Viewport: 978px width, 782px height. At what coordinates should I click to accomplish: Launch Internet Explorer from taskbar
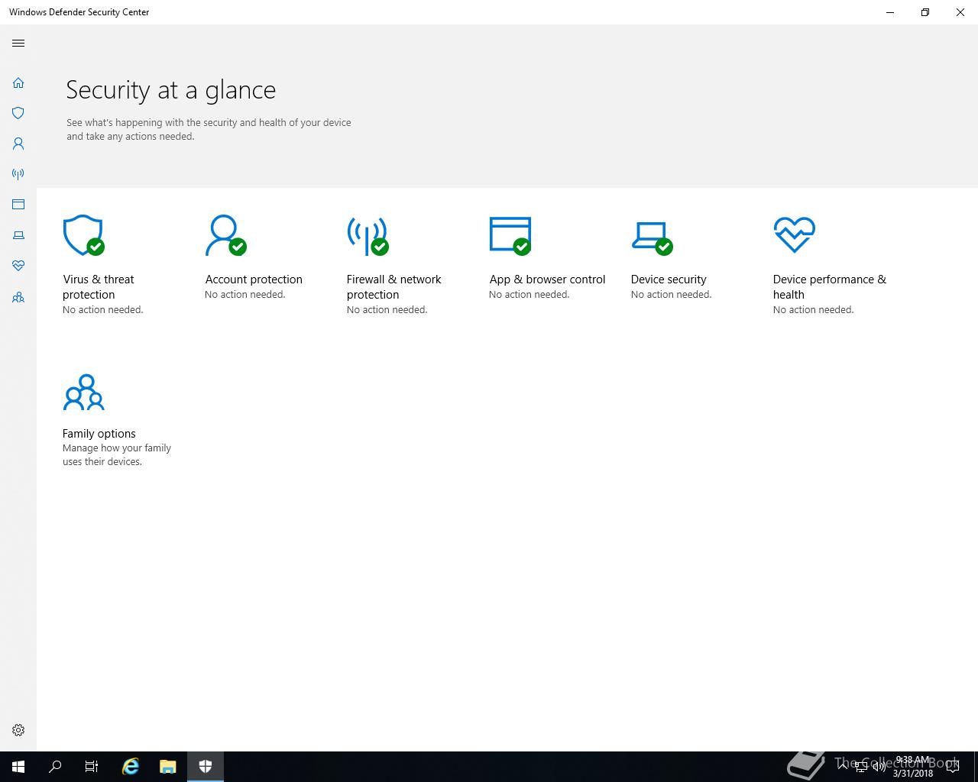pyautogui.click(x=131, y=767)
